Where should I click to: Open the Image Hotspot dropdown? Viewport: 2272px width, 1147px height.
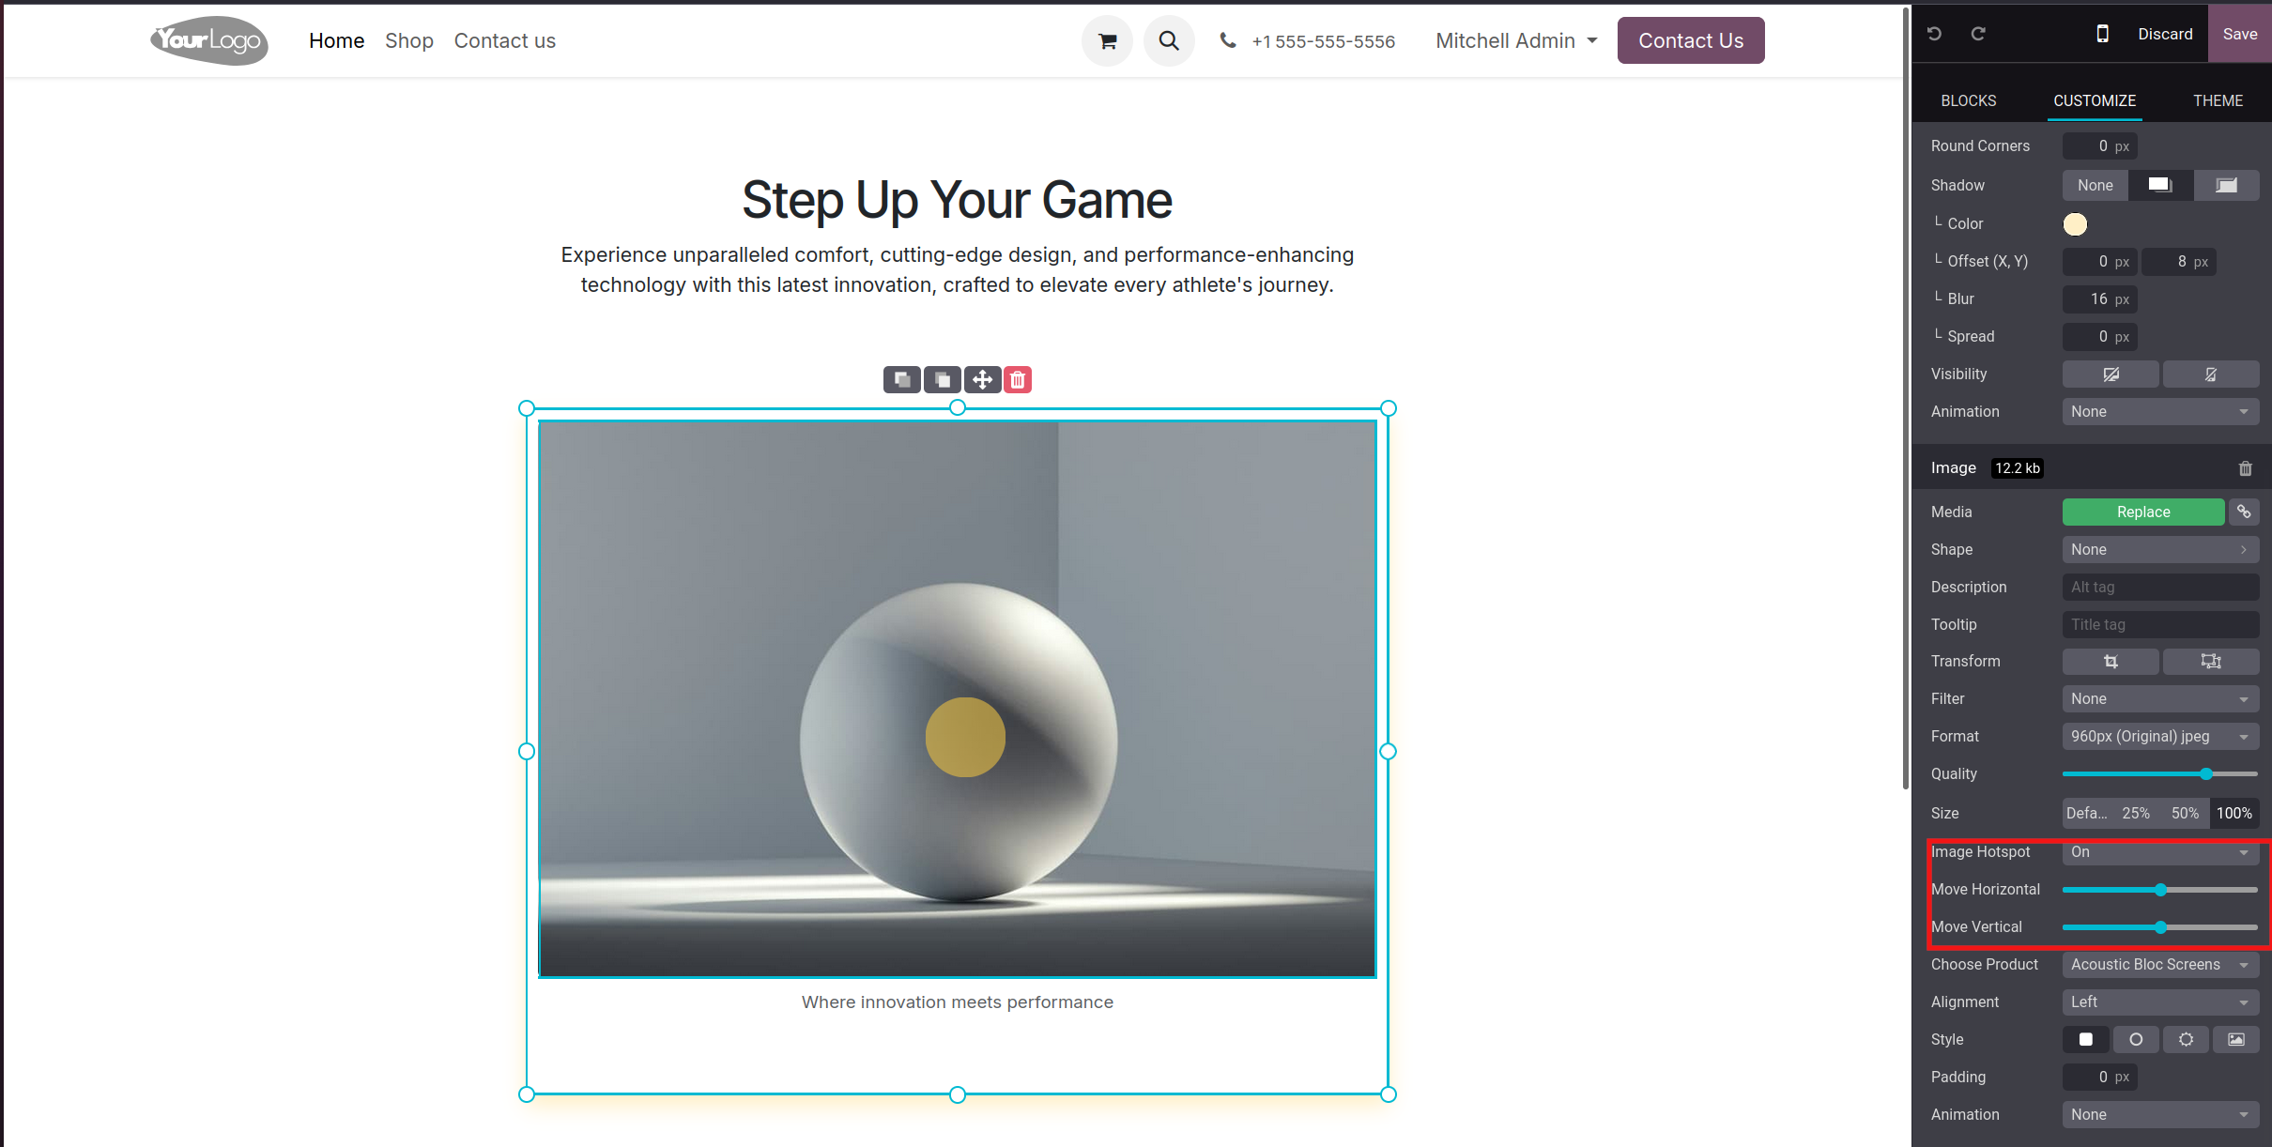click(x=2160, y=852)
